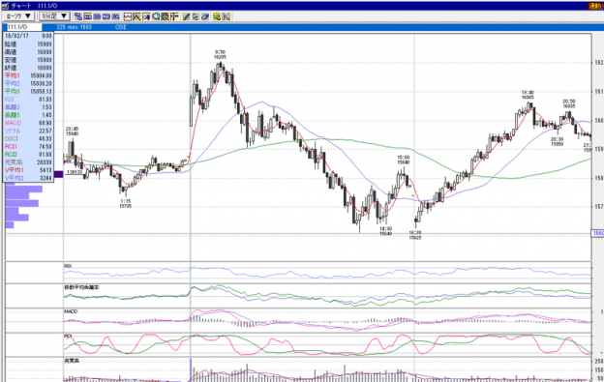This screenshot has width=604, height=382.
Task: Click the linked windows icon in toolbar
Action: click(x=78, y=16)
